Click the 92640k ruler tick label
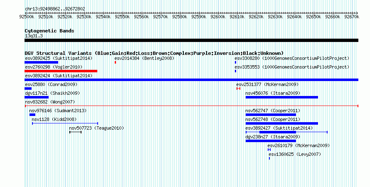The height and width of the screenshot is (187, 370). (x=294, y=17)
